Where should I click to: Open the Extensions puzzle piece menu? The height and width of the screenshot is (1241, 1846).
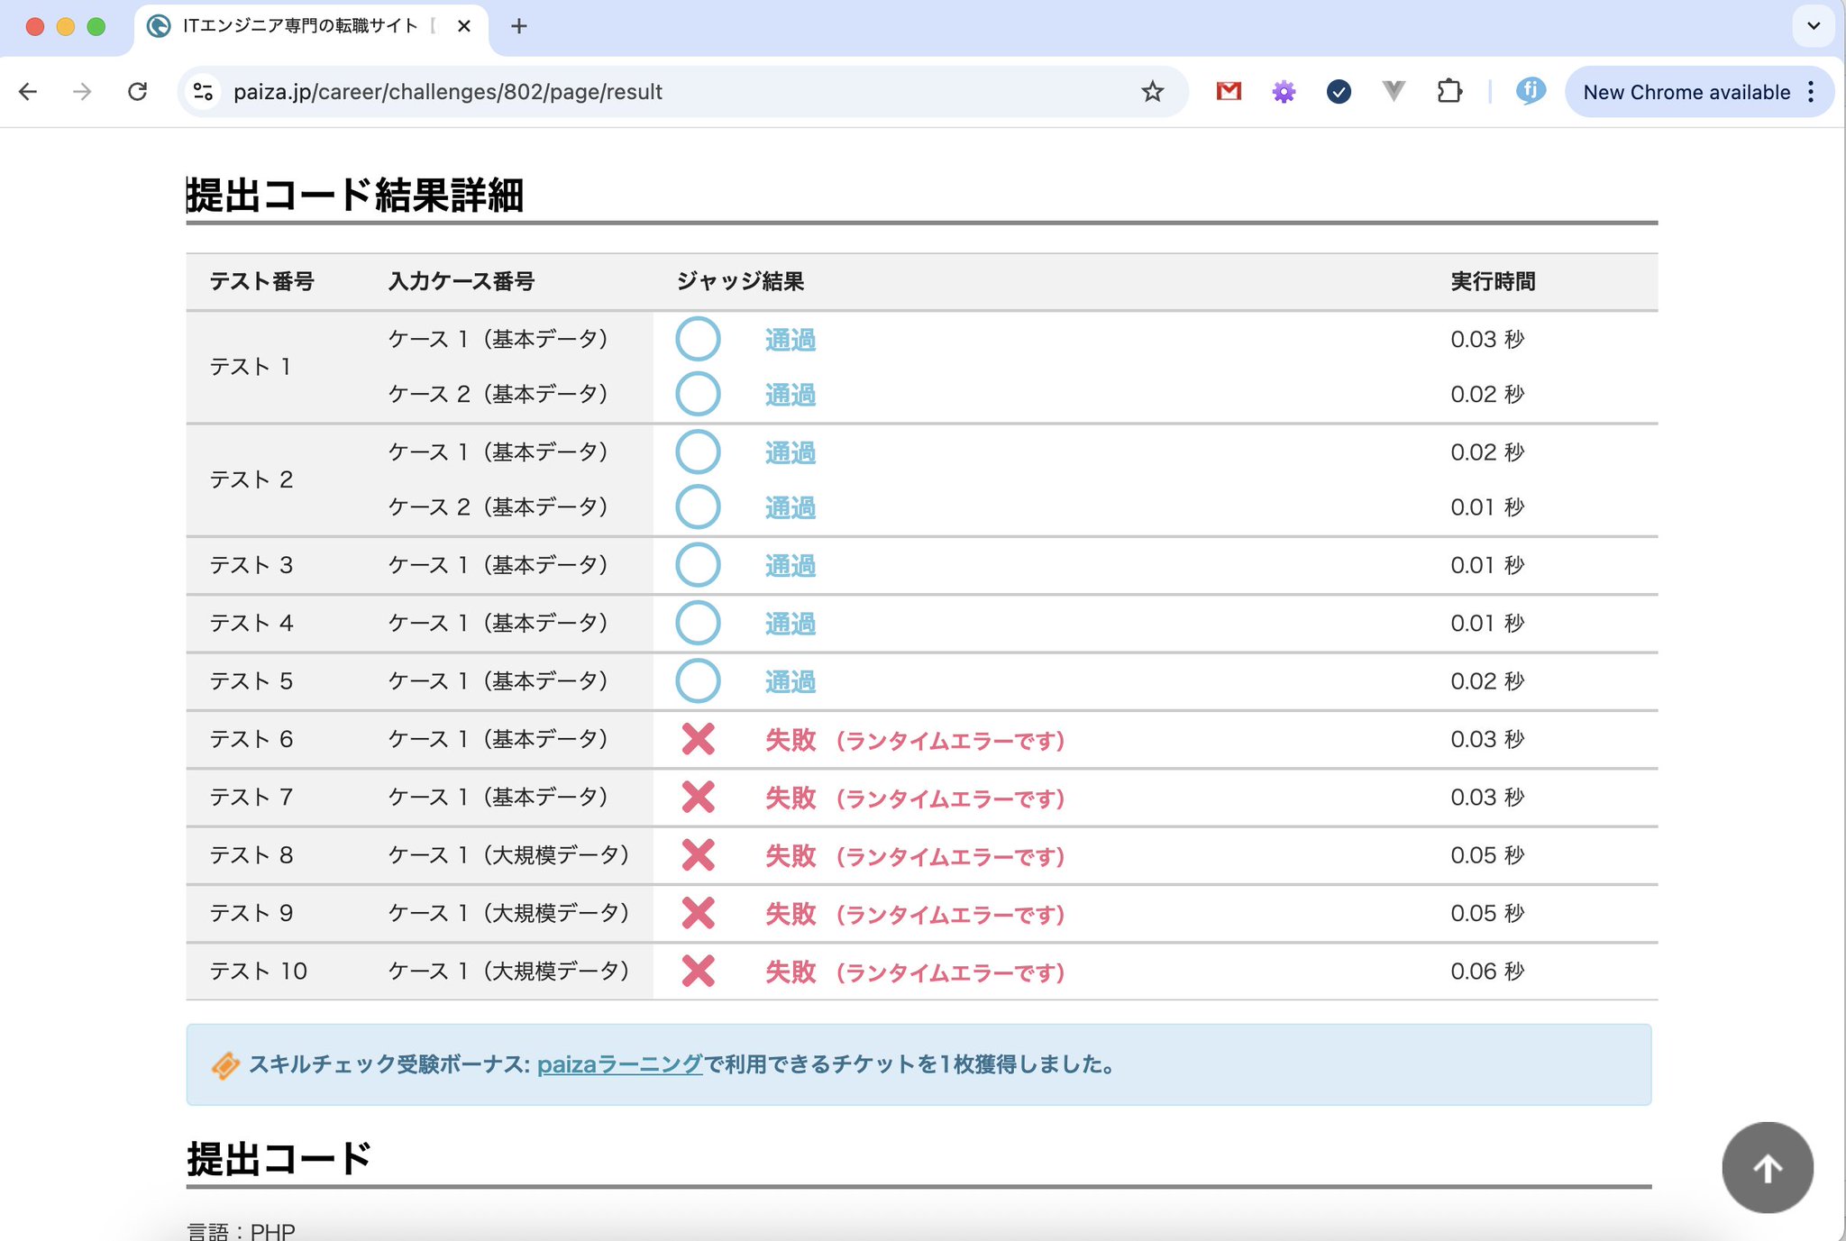tap(1449, 91)
